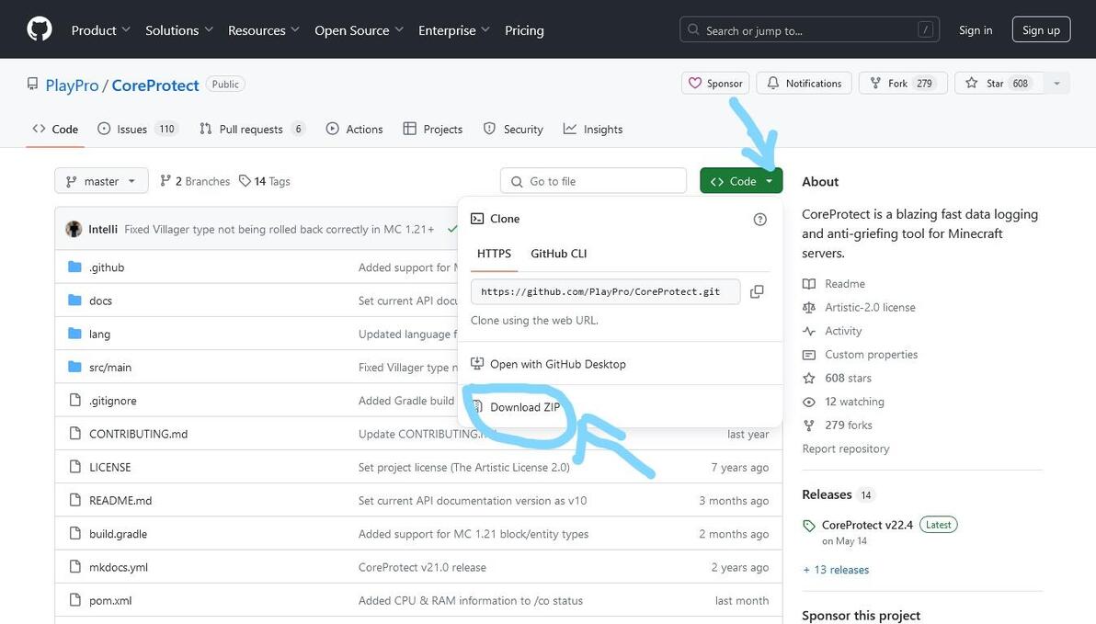Collapse the green Code dropdown button
The image size is (1096, 624).
741,181
